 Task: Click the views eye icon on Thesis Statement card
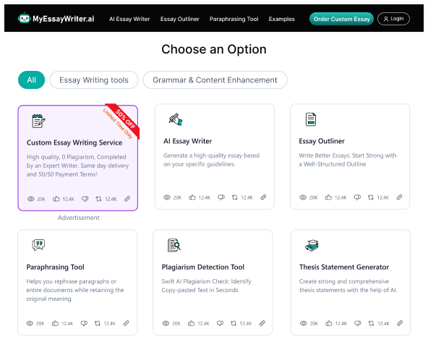tap(303, 323)
